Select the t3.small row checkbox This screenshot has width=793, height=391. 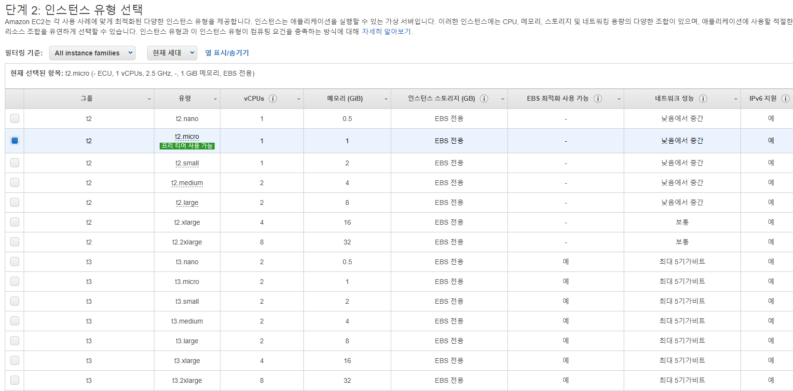tap(14, 301)
